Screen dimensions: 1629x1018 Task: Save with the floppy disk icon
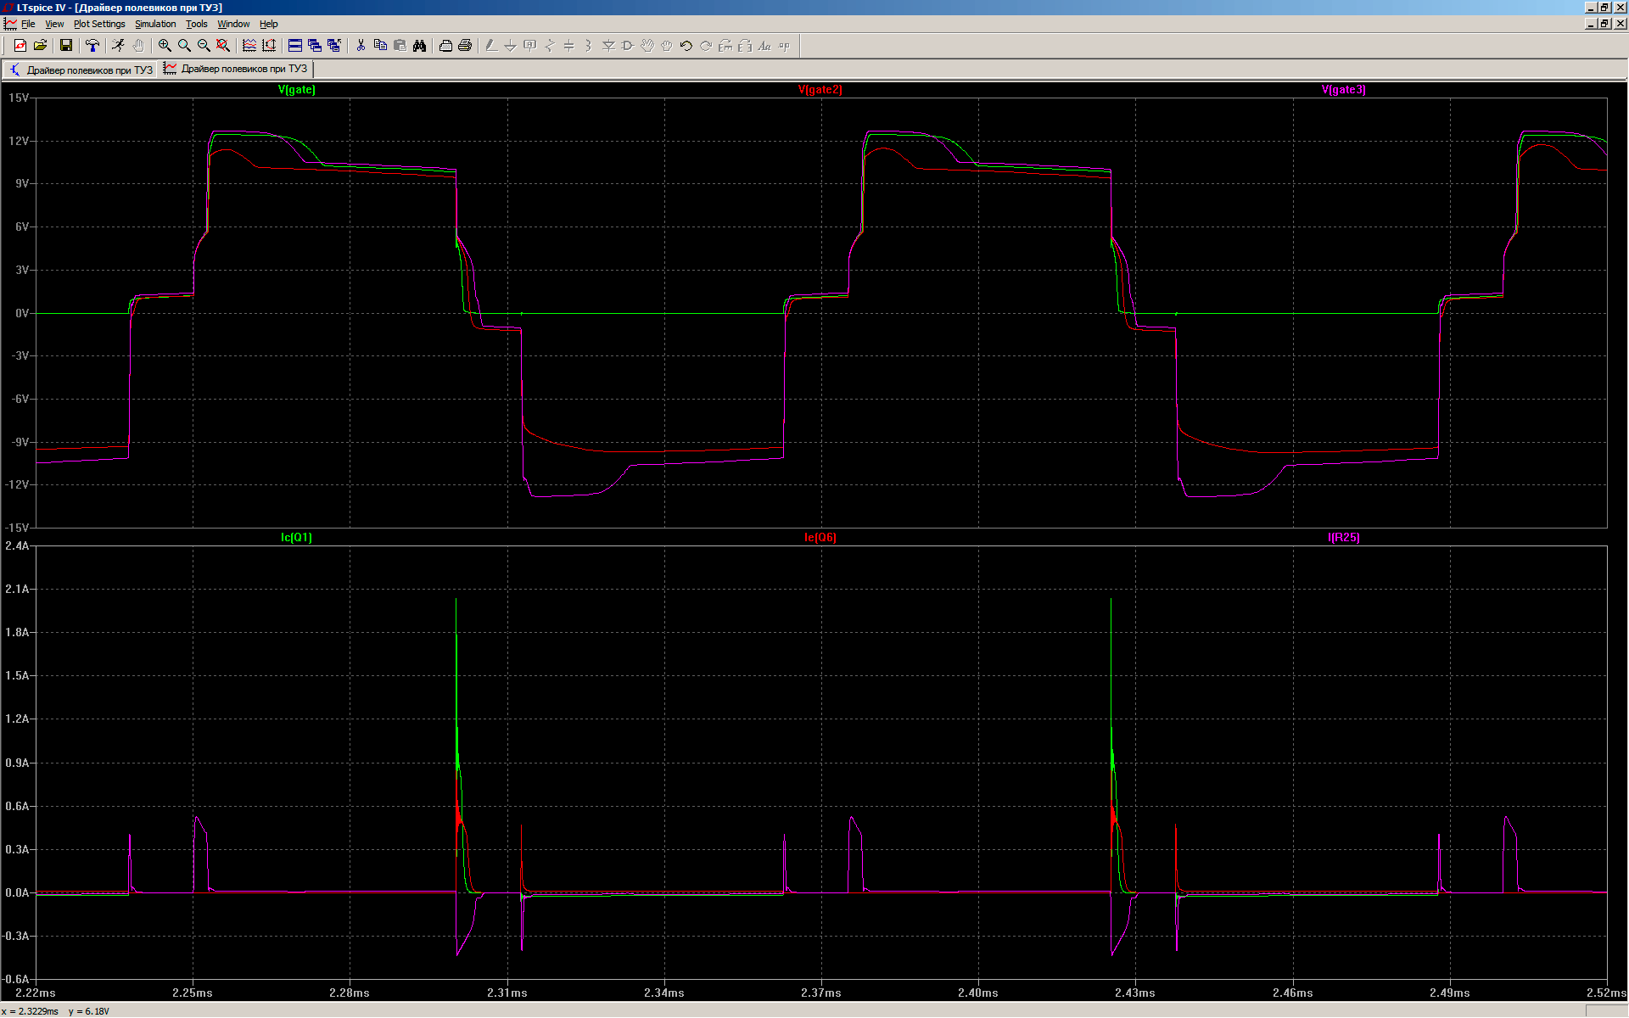pos(66,46)
